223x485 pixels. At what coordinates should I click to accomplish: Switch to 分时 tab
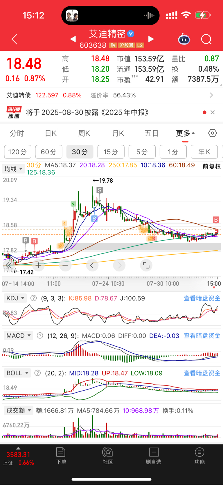17,133
